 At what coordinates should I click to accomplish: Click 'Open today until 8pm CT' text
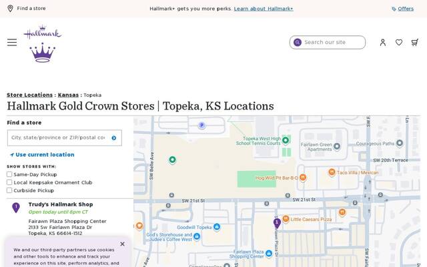(58, 212)
